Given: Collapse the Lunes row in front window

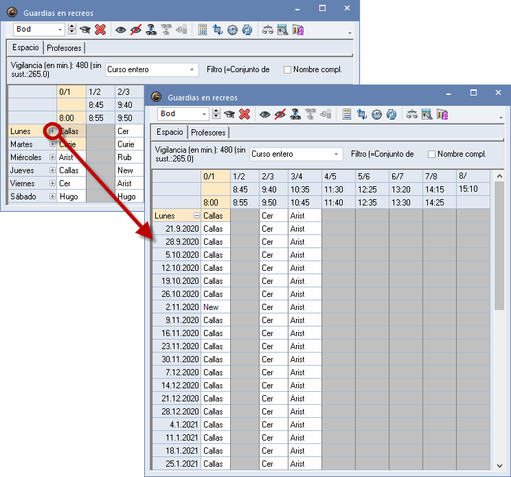Looking at the screenshot, I should pos(196,216).
